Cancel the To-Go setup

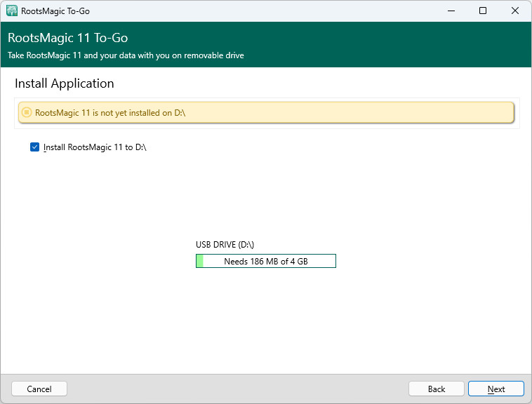[39, 389]
